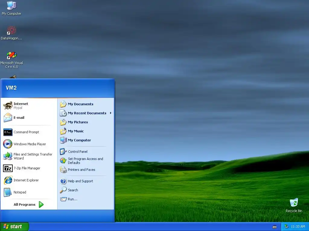Viewport: 309px width, 231px height.
Task: Click the start button
Action: click(14, 227)
